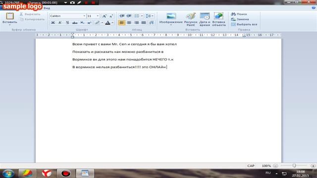Screen dimensions: 317x178
Task: Click the recorder pencil draw icon
Action: 79,2
